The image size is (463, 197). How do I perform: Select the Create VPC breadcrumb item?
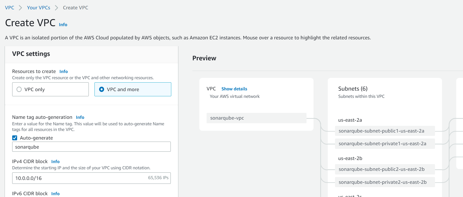(75, 8)
